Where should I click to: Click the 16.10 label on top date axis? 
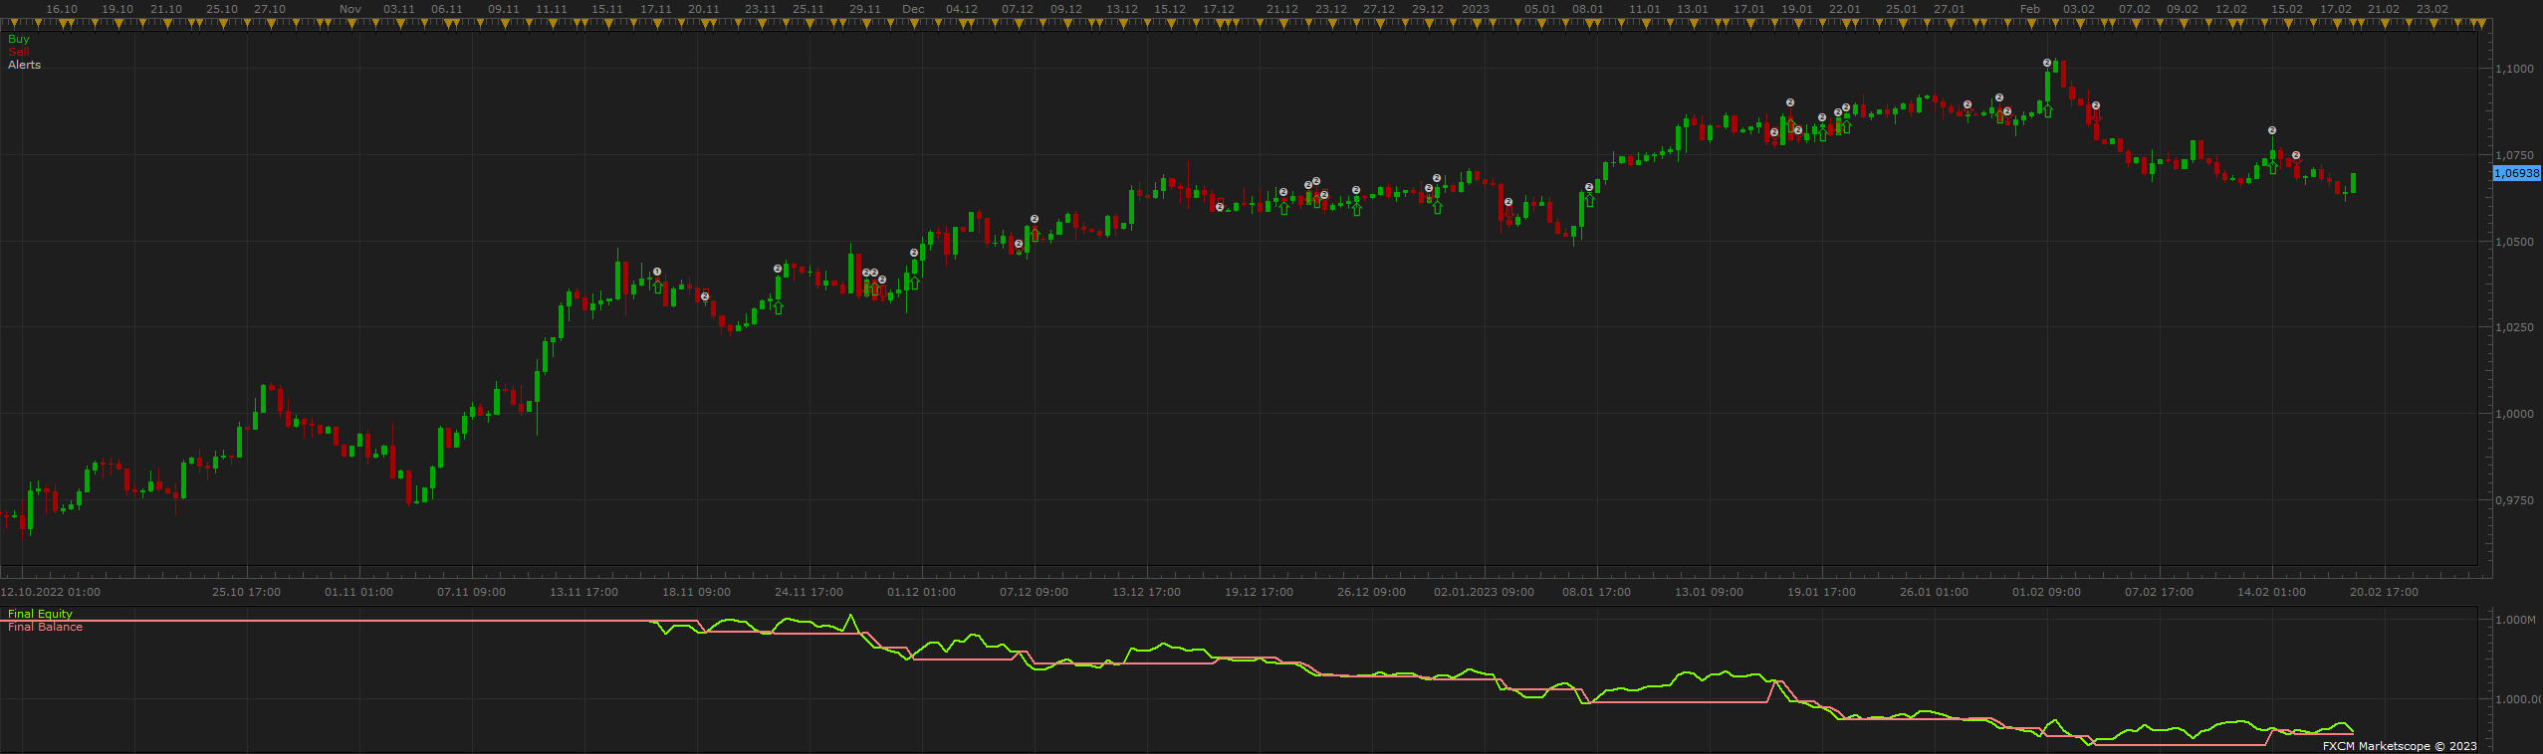click(x=62, y=9)
